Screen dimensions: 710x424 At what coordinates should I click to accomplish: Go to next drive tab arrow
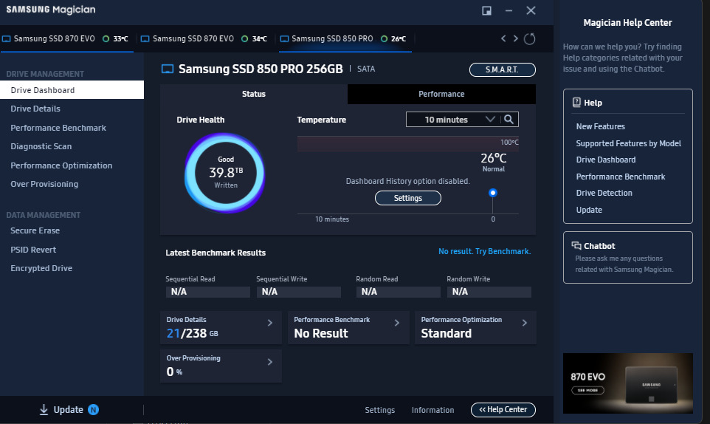coord(516,38)
